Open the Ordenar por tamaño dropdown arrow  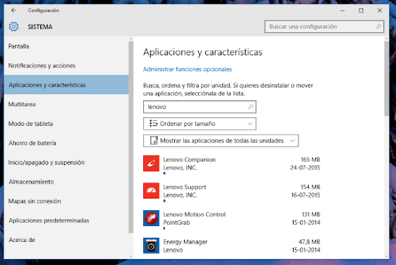point(249,124)
